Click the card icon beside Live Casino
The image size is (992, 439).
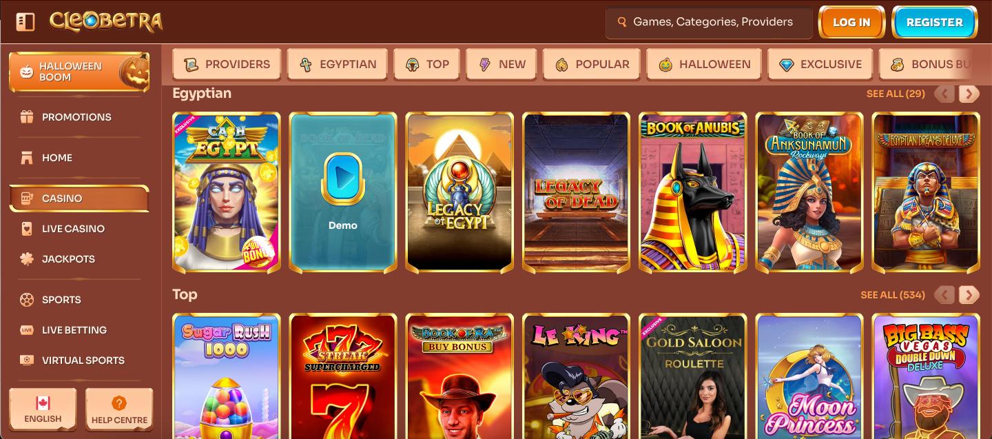tap(27, 229)
